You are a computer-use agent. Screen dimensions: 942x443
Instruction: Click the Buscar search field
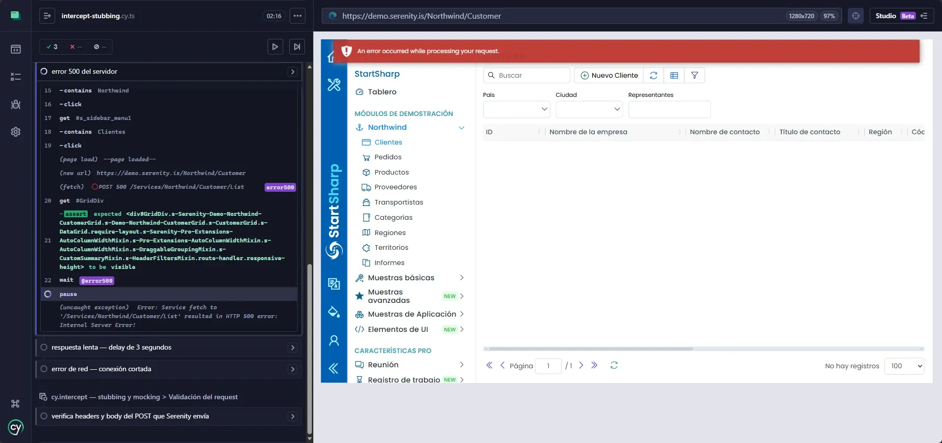point(527,75)
